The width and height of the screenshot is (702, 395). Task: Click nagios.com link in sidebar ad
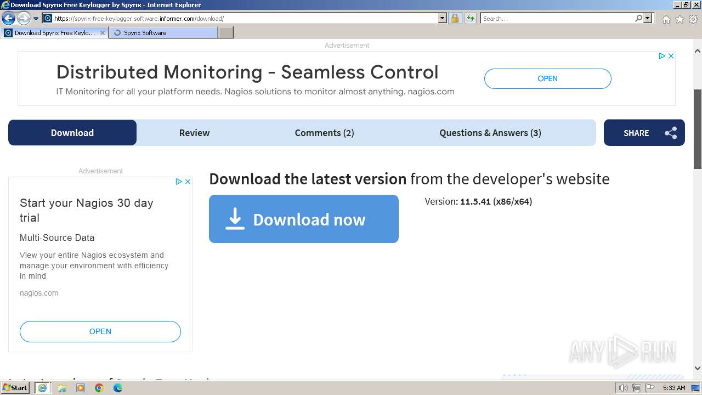pos(39,293)
